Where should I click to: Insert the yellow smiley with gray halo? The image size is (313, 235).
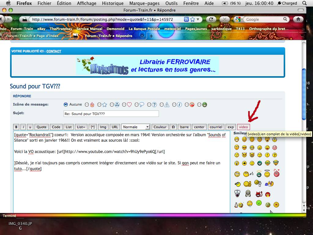tap(267, 173)
